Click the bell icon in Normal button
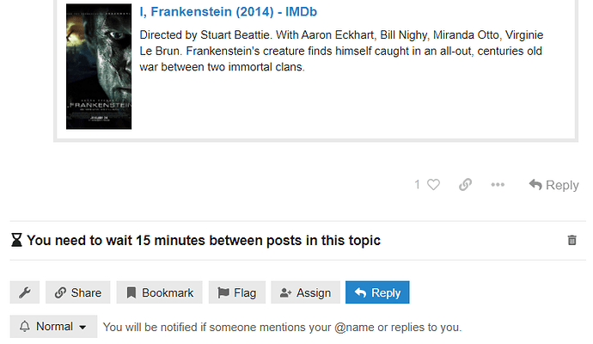The height and width of the screenshot is (344, 593). 24,327
